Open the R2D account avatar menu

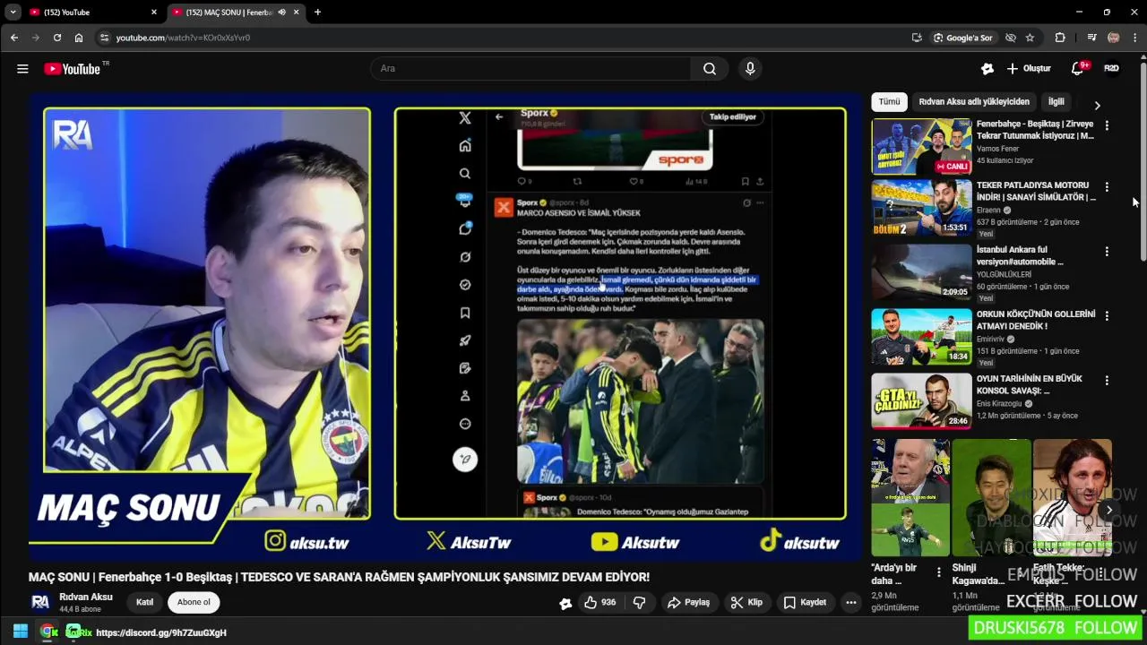coord(1111,69)
